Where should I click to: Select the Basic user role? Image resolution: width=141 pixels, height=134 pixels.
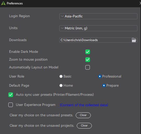61,76
